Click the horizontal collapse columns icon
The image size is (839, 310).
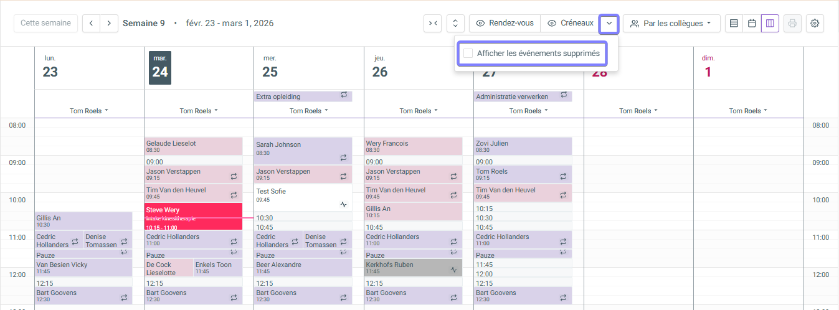point(433,24)
